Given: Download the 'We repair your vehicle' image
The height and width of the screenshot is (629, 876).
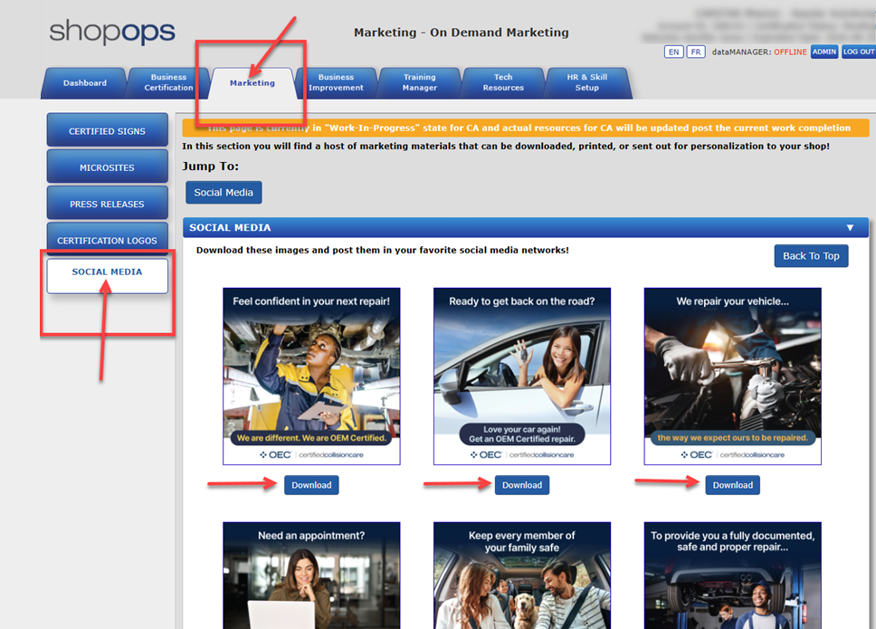Looking at the screenshot, I should click(x=732, y=485).
